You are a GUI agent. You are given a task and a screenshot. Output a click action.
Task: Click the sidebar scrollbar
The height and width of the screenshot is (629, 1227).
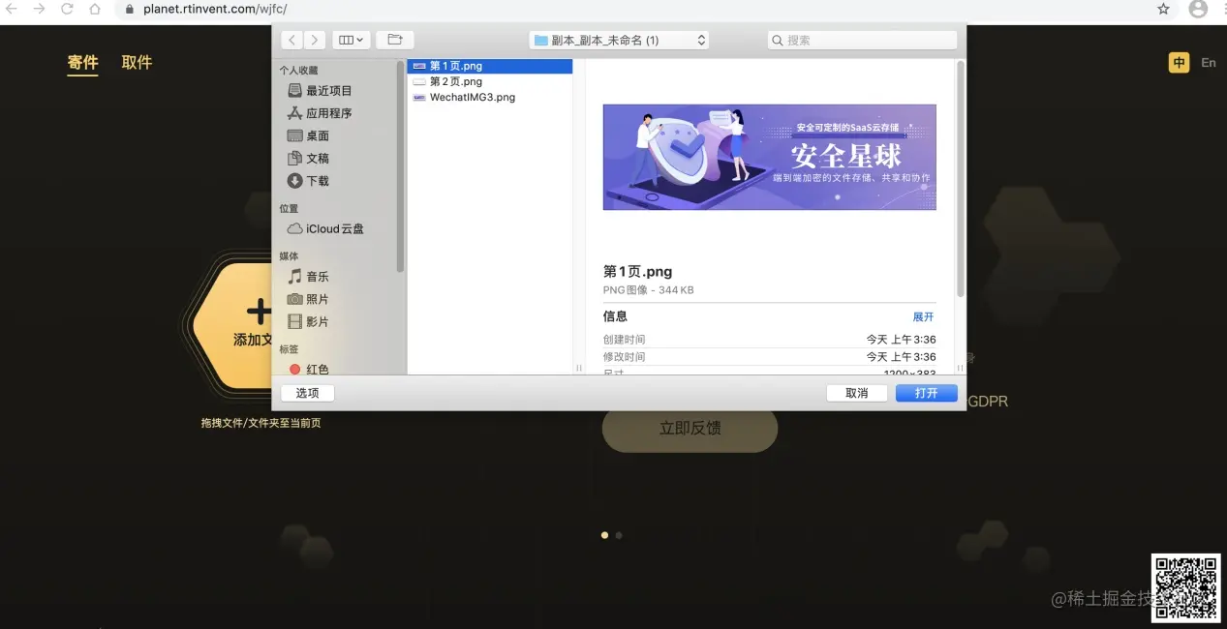[x=400, y=166]
